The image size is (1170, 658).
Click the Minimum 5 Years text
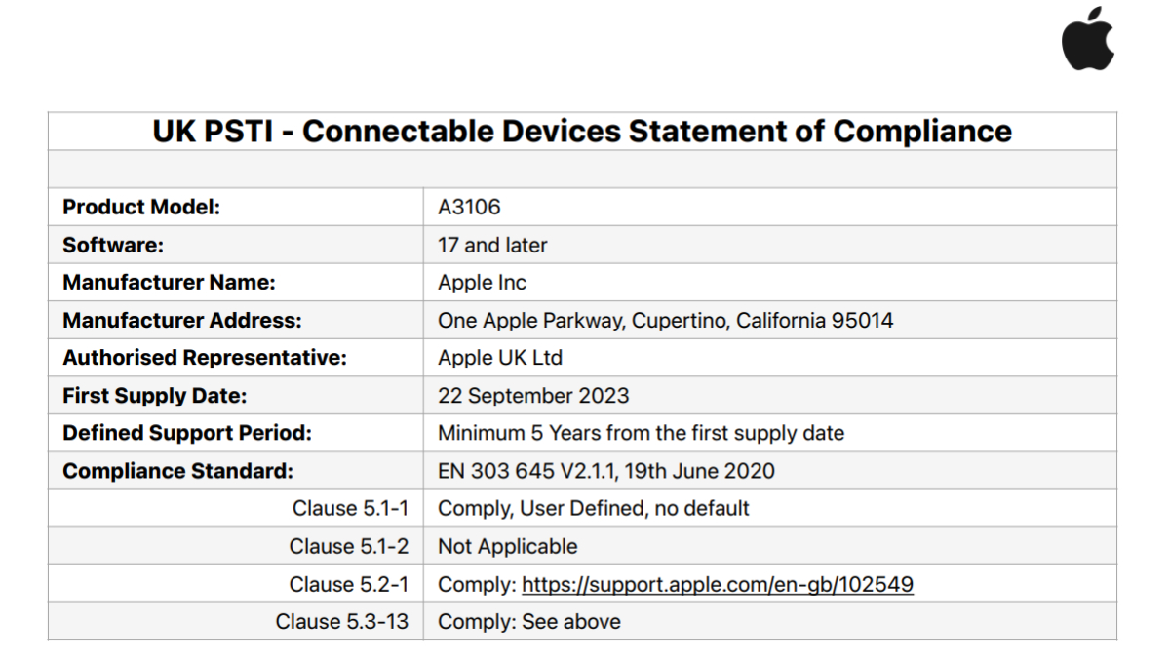[641, 433]
